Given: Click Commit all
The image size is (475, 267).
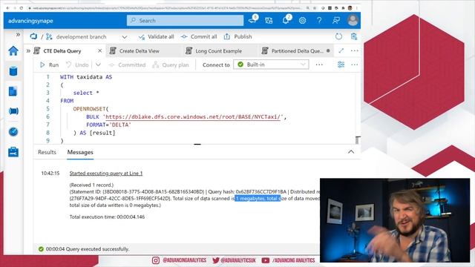Looking at the screenshot, I should coord(199,36).
